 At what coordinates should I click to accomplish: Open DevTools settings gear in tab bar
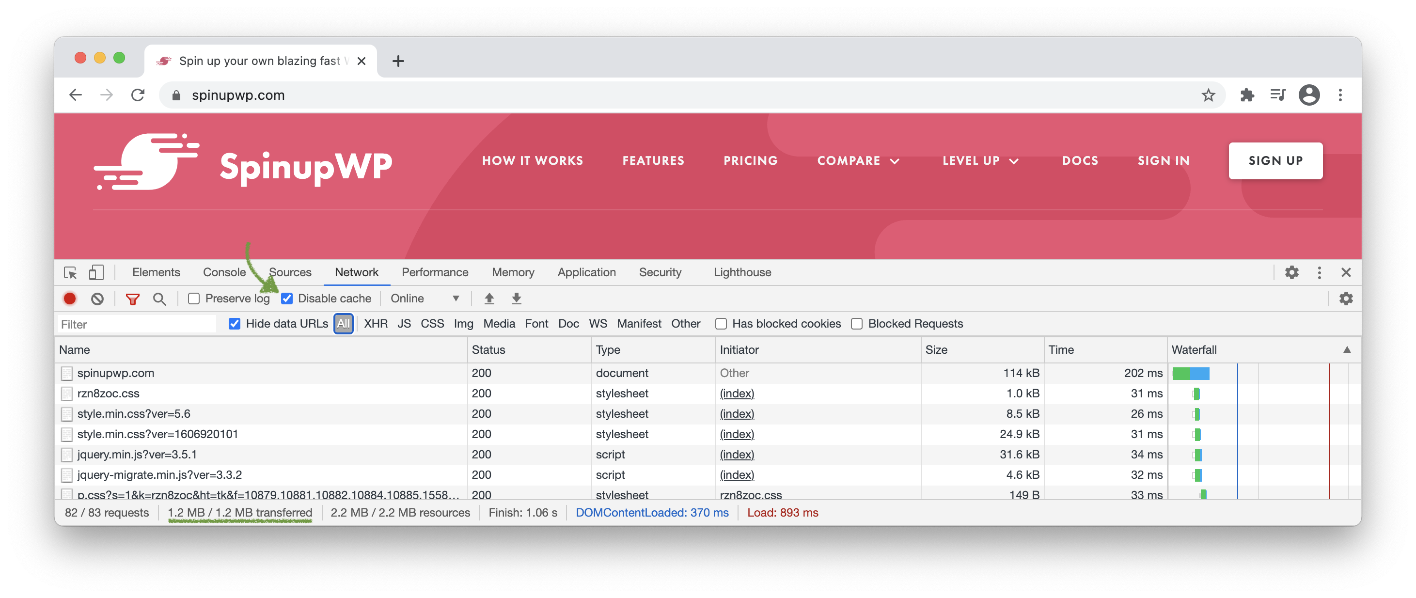point(1292,273)
